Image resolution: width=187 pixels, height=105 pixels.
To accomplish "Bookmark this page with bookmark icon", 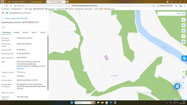I will (154, 6).
